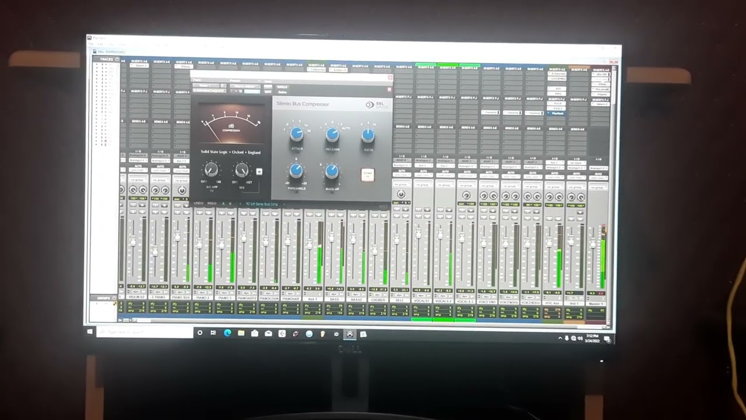
Task: Open Microsoft Edge from the taskbar
Action: [227, 333]
